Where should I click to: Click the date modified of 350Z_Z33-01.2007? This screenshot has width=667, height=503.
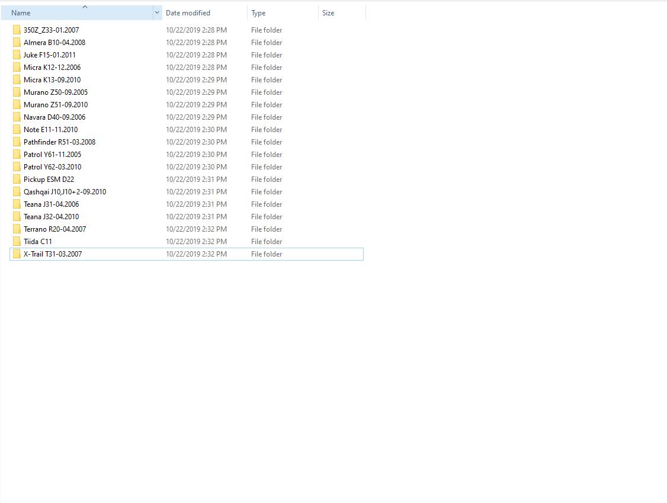pyautogui.click(x=196, y=30)
